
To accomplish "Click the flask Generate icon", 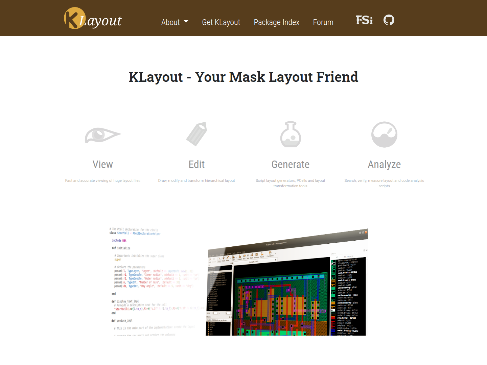I will click(x=291, y=134).
